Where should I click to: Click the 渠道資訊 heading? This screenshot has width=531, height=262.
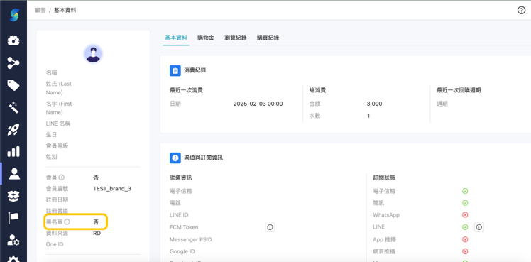tap(181, 178)
